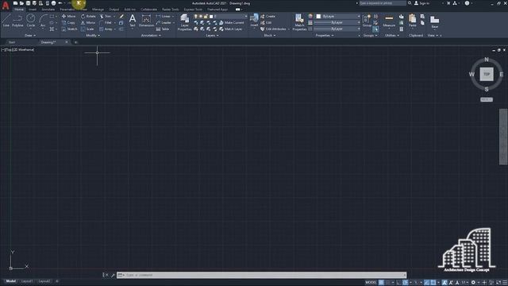
Task: Click the TOP face of the ViewCube
Action: point(487,74)
